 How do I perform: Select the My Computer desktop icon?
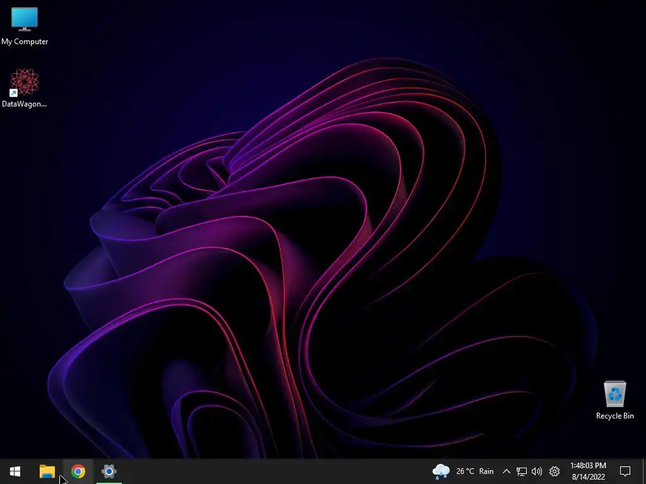[25, 26]
